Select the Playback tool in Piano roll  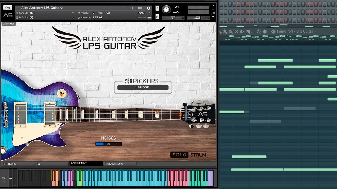tap(265, 31)
